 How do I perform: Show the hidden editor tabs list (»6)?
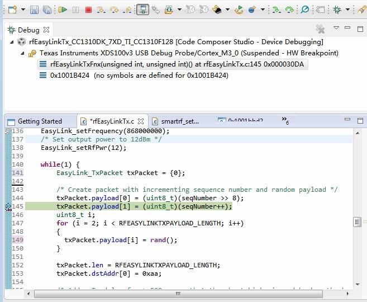click(285, 120)
